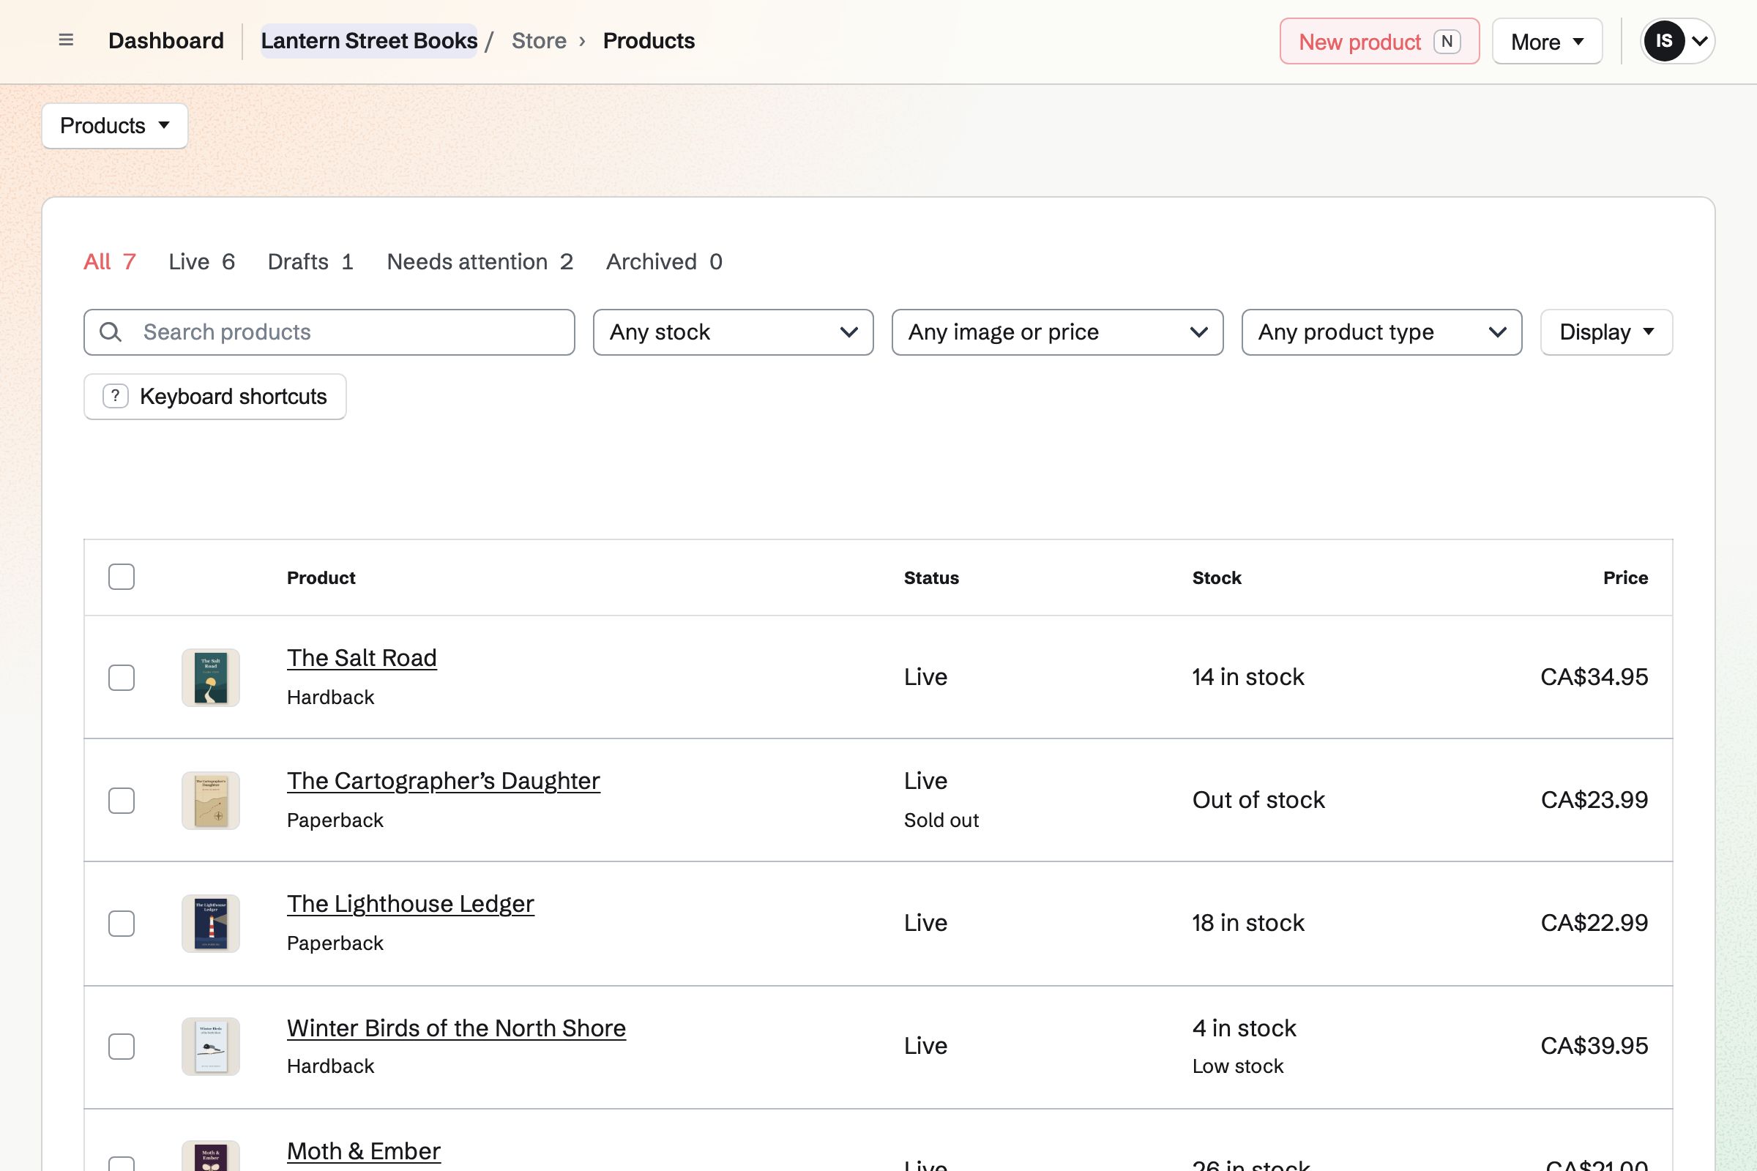The image size is (1757, 1171).
Task: Focus the Search products field
Action: click(x=329, y=332)
